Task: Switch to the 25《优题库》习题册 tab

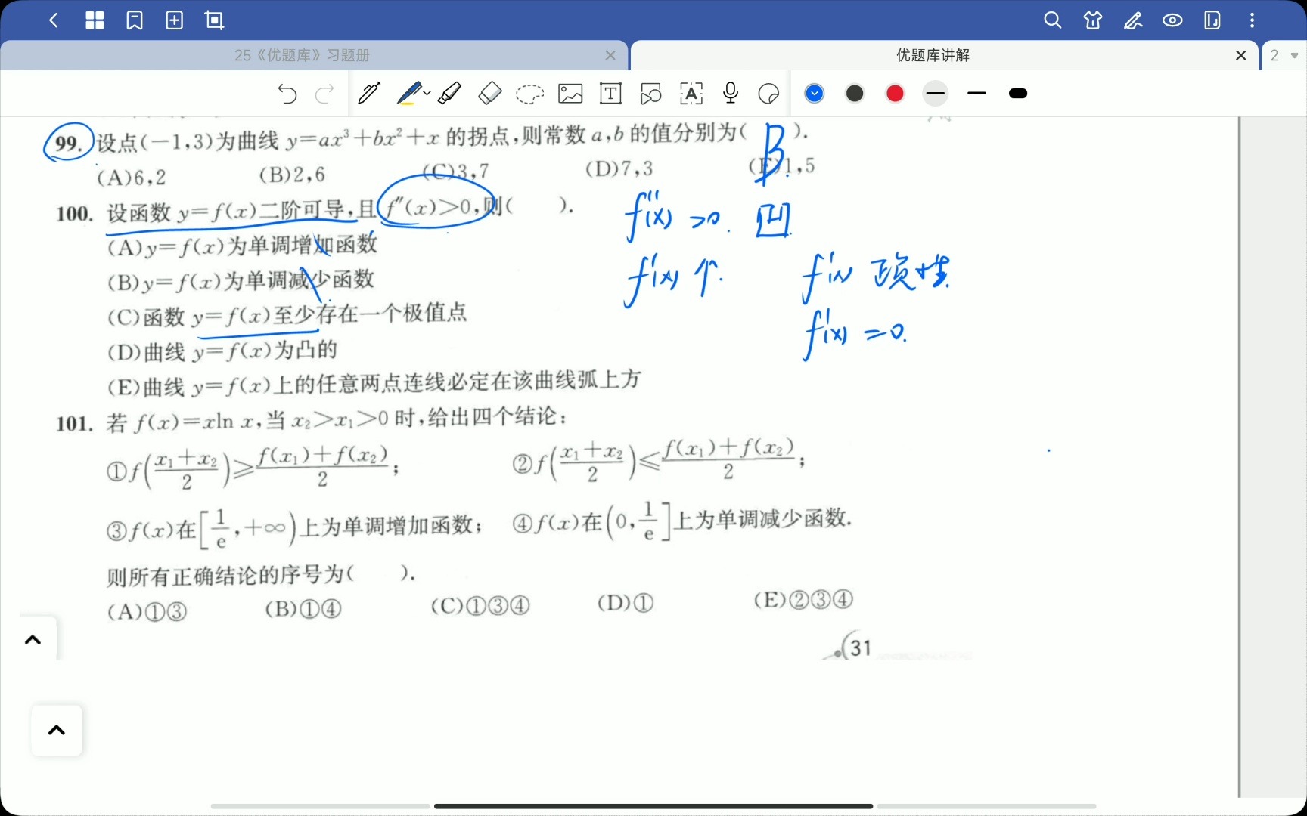Action: point(303,55)
